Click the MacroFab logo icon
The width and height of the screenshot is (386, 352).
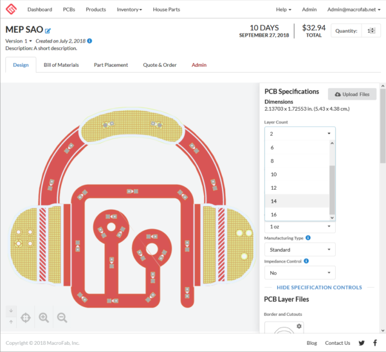[12, 10]
